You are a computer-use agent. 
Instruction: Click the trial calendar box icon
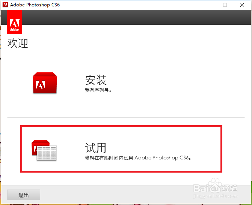click(44, 150)
